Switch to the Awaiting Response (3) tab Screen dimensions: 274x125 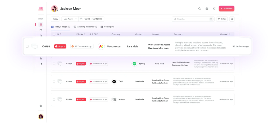click(85, 27)
